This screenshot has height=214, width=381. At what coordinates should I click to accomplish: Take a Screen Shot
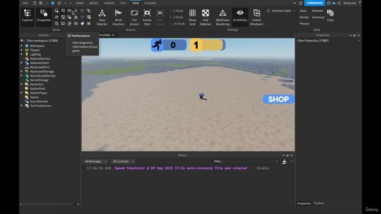(147, 17)
